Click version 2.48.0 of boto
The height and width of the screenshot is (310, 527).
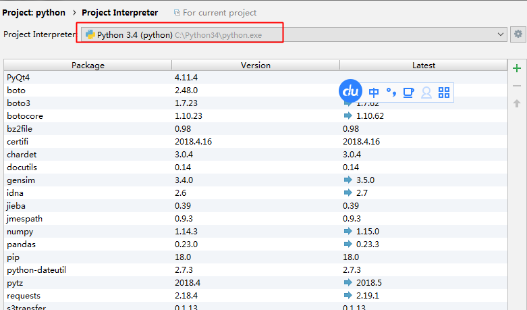pos(186,90)
